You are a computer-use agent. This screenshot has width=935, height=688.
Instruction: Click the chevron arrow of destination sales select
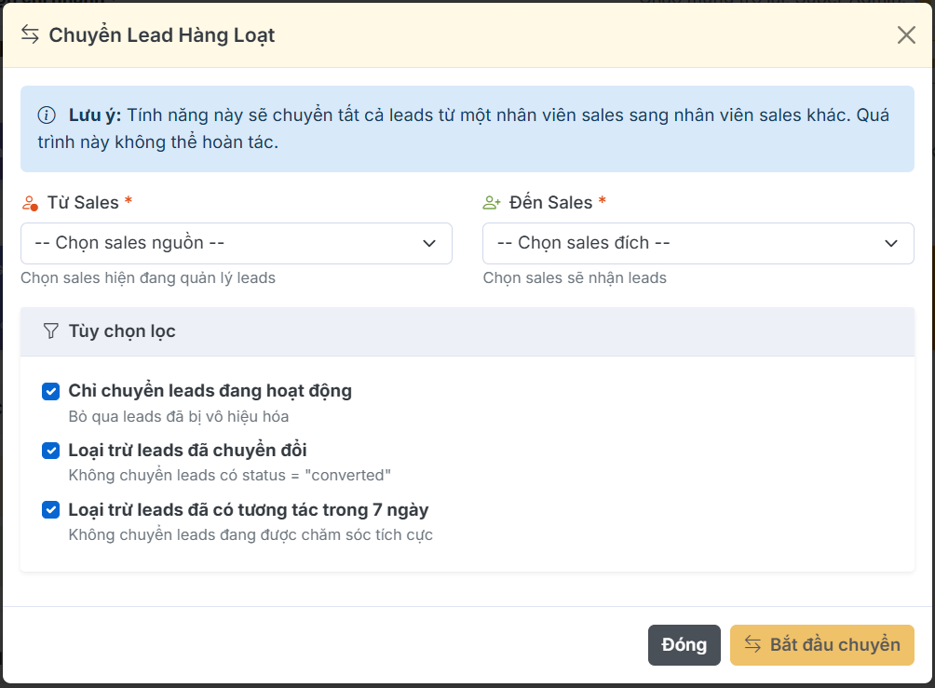tap(891, 244)
